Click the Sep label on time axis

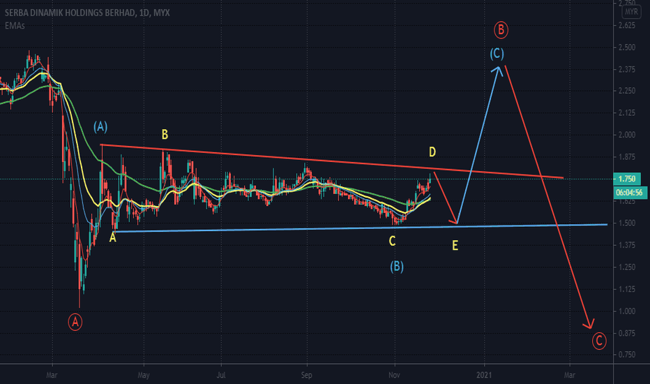tap(306, 376)
